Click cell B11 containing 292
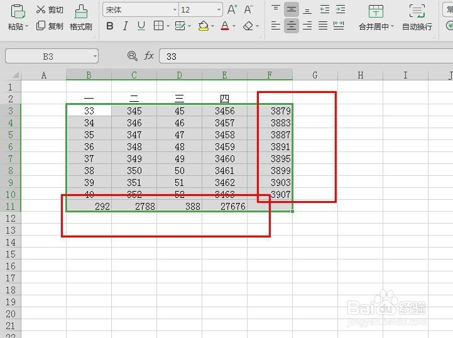The height and width of the screenshot is (338, 453). point(89,206)
